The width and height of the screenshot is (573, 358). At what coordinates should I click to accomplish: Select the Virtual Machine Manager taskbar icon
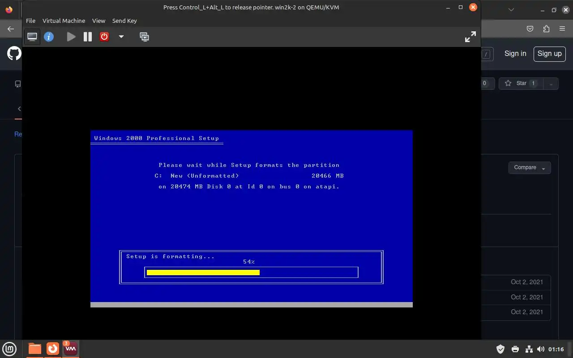coord(71,349)
